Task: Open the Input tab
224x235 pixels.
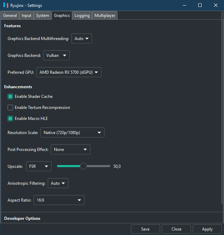Action: coord(26,16)
